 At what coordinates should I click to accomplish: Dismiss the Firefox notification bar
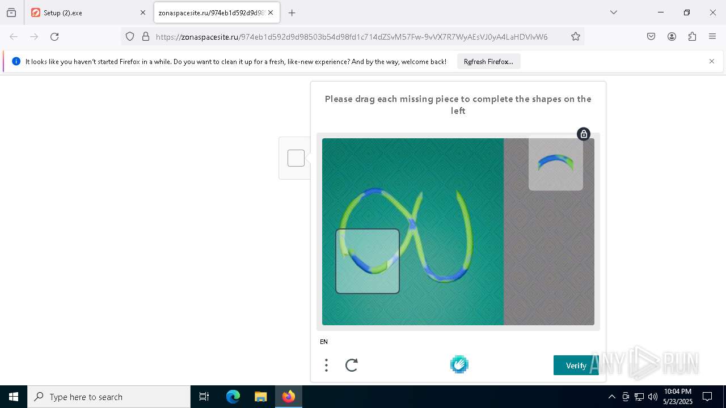pos(712,61)
